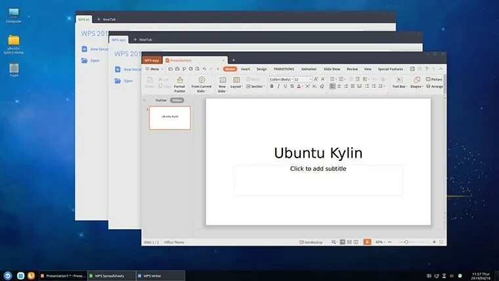This screenshot has width=499, height=281.
Task: Toggle Italic formatting
Action: tap(278, 86)
